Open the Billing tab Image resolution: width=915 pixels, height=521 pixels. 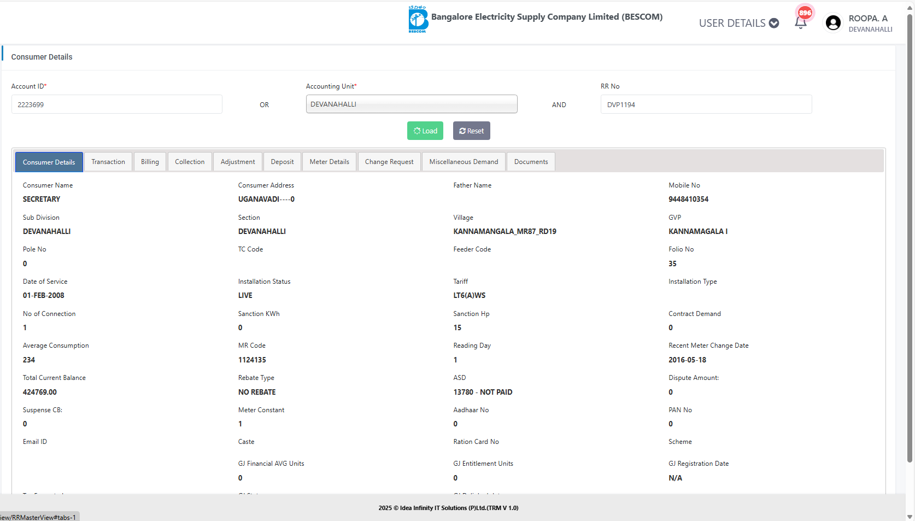pyautogui.click(x=150, y=162)
